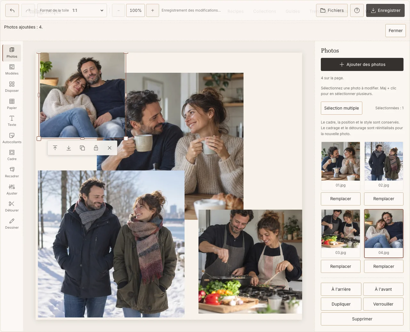
Task: Click Remplacer under 01.jpg
Action: [x=340, y=199]
